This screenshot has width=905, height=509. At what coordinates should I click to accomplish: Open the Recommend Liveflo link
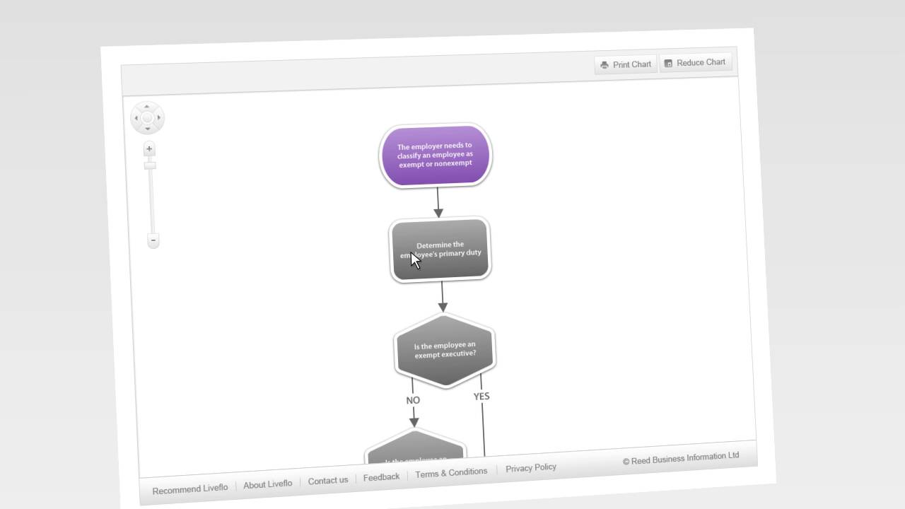pyautogui.click(x=190, y=488)
